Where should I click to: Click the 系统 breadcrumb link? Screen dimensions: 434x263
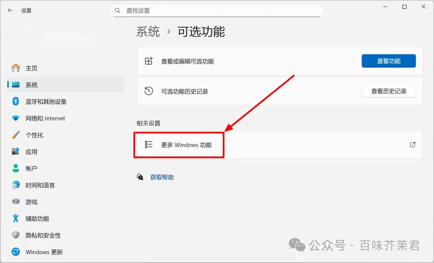(148, 31)
